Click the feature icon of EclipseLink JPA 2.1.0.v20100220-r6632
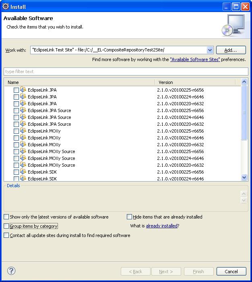 coord(23,103)
